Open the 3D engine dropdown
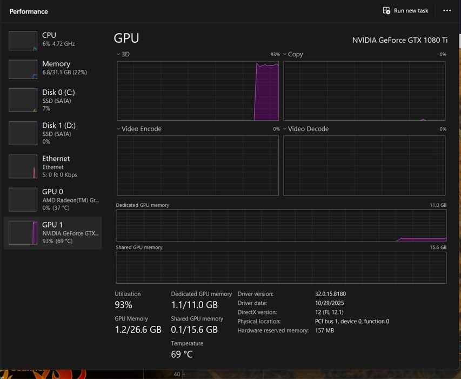This screenshot has width=461, height=379. [123, 54]
